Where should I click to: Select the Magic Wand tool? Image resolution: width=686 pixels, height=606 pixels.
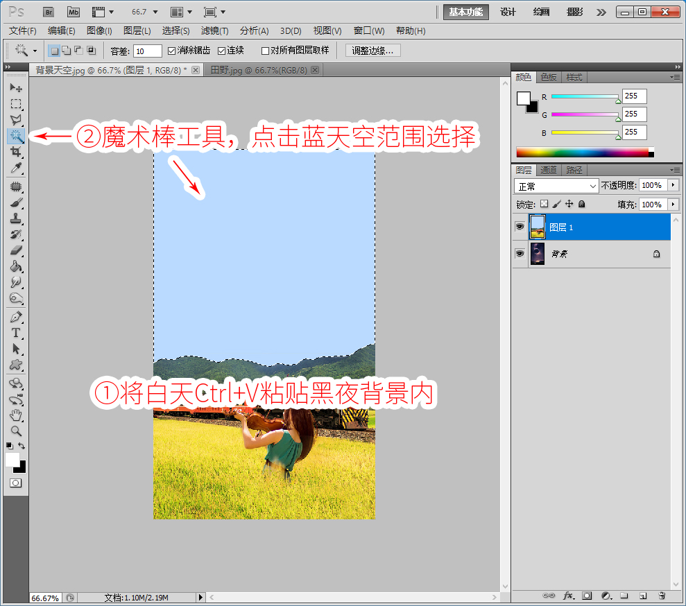coord(16,137)
